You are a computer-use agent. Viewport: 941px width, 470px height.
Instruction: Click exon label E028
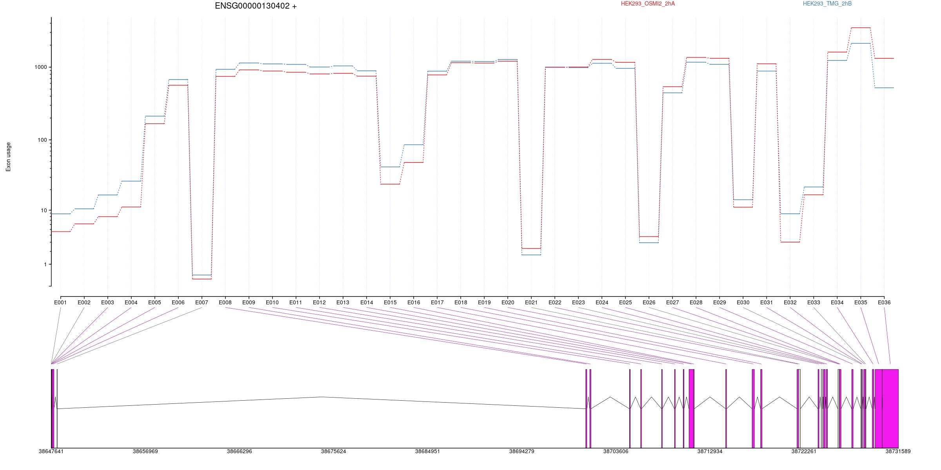click(x=696, y=302)
